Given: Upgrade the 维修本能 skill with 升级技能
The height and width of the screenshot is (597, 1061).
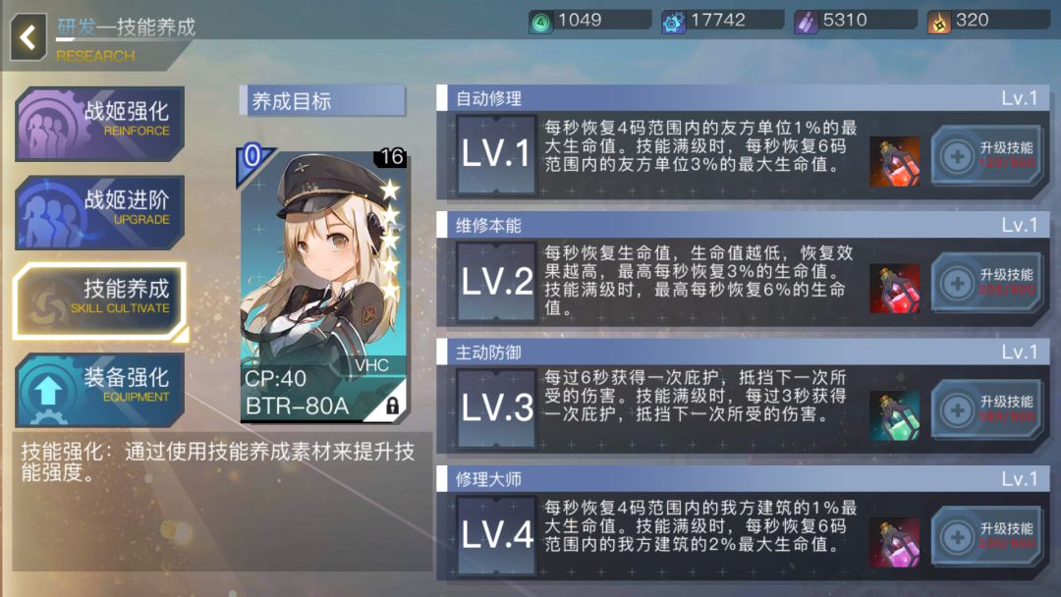Looking at the screenshot, I should pyautogui.click(x=986, y=283).
